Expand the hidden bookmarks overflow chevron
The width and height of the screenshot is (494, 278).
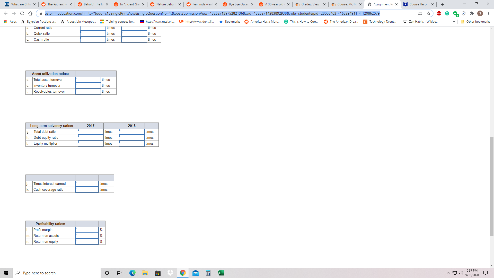pyautogui.click(x=454, y=22)
